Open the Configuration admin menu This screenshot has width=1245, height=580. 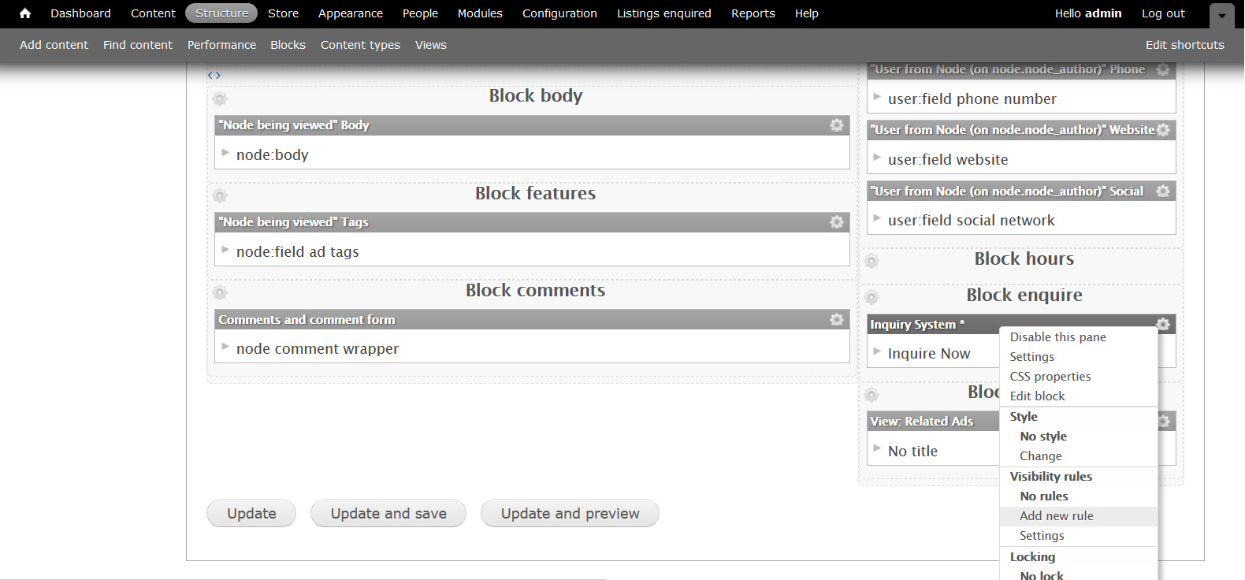click(x=559, y=13)
